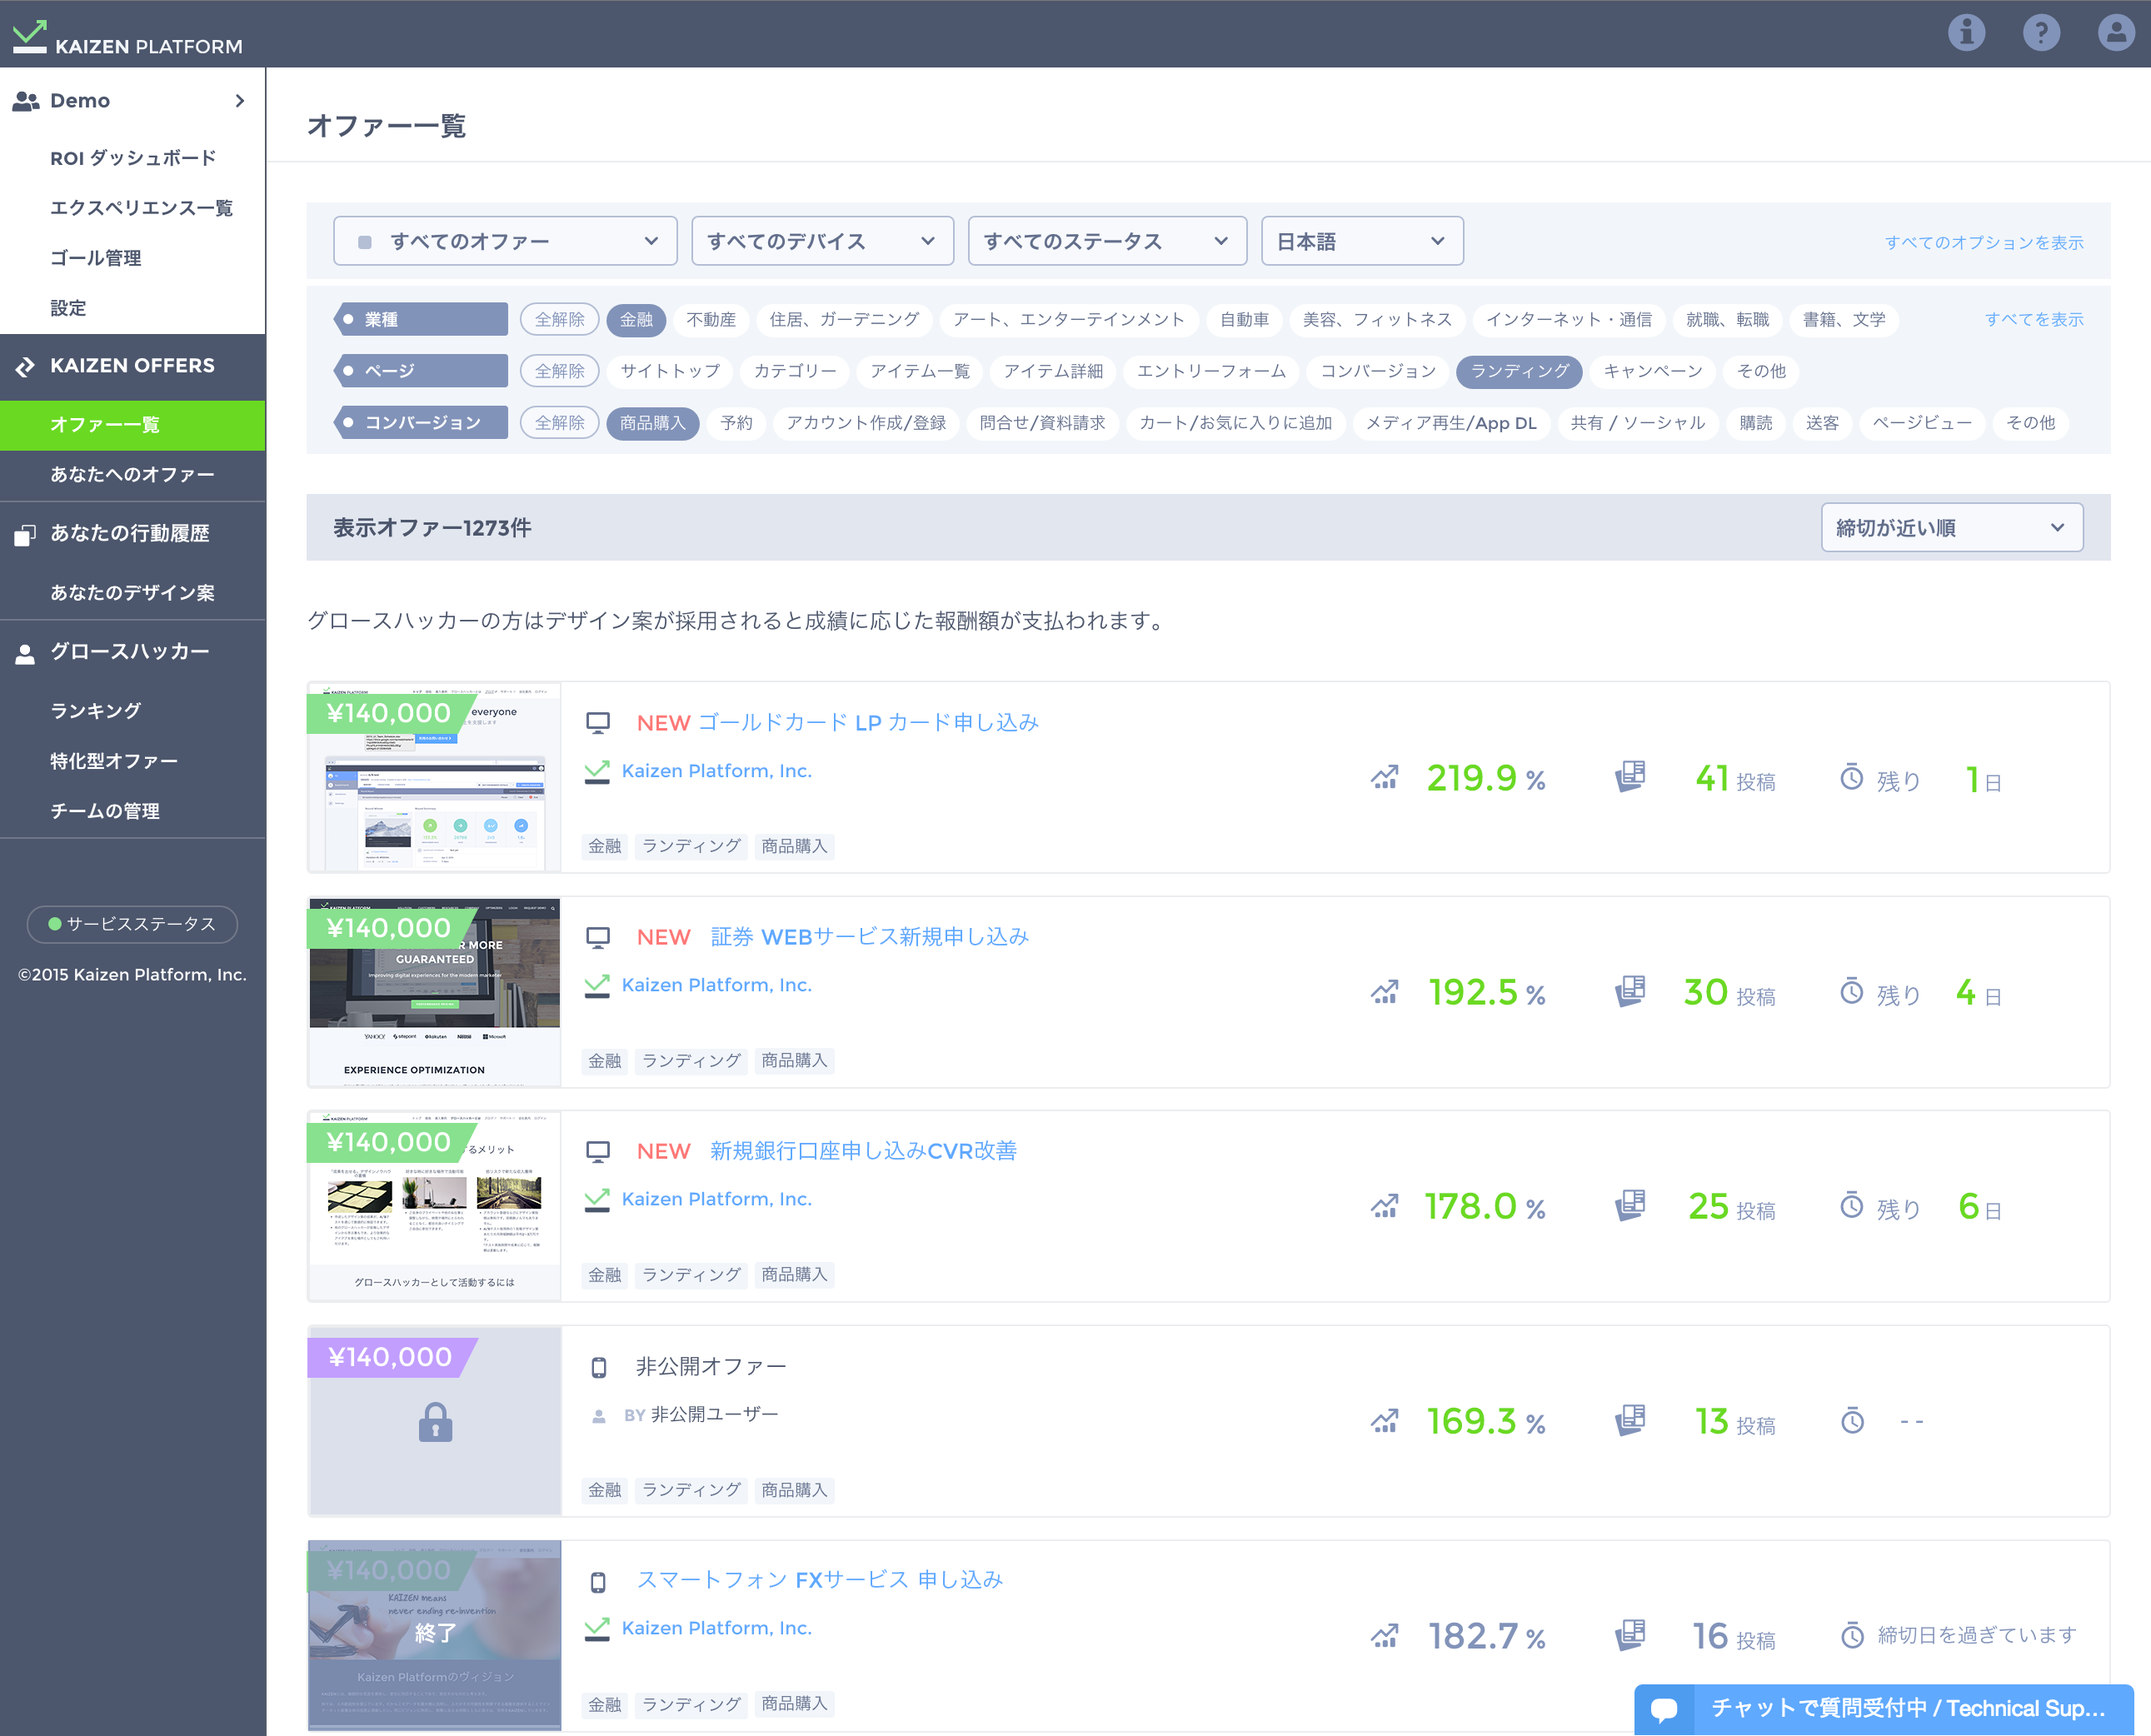Toggle the ランディング page filter tag

click(x=1519, y=371)
